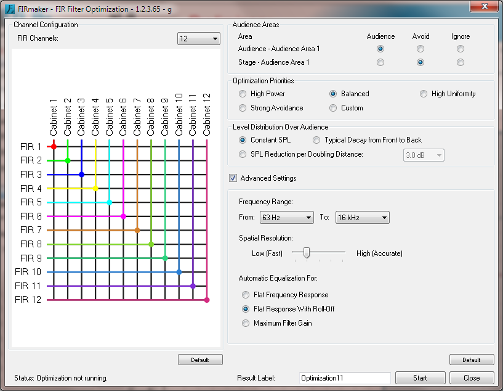The width and height of the screenshot is (503, 391).
Task: Click the yellow FIR 4 Cabinet 4 node
Action: pos(95,188)
